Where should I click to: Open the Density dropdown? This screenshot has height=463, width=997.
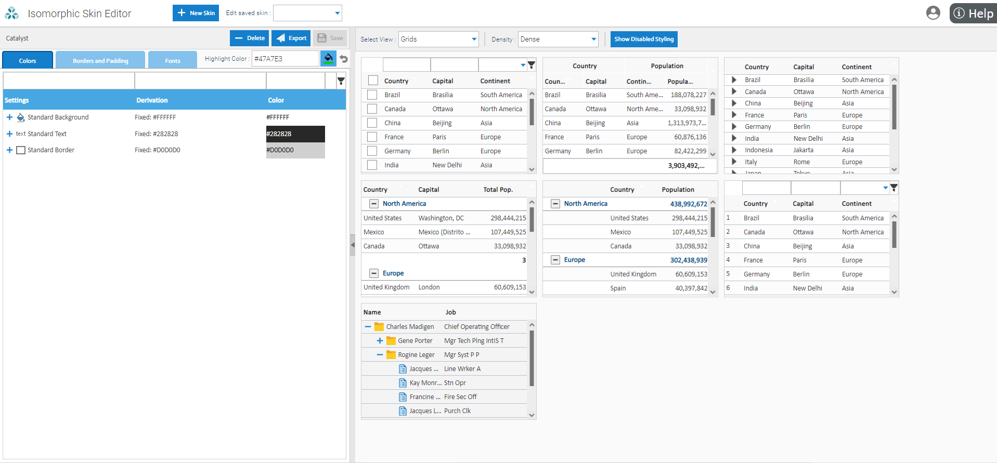558,39
